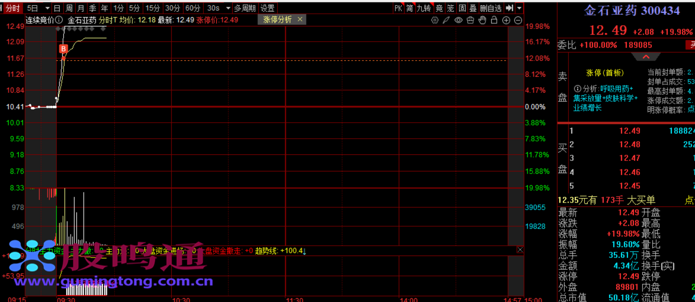Viewport: 695px width, 302px height.
Task: Toggle the 笼 toolbar button
Action: pos(450,8)
